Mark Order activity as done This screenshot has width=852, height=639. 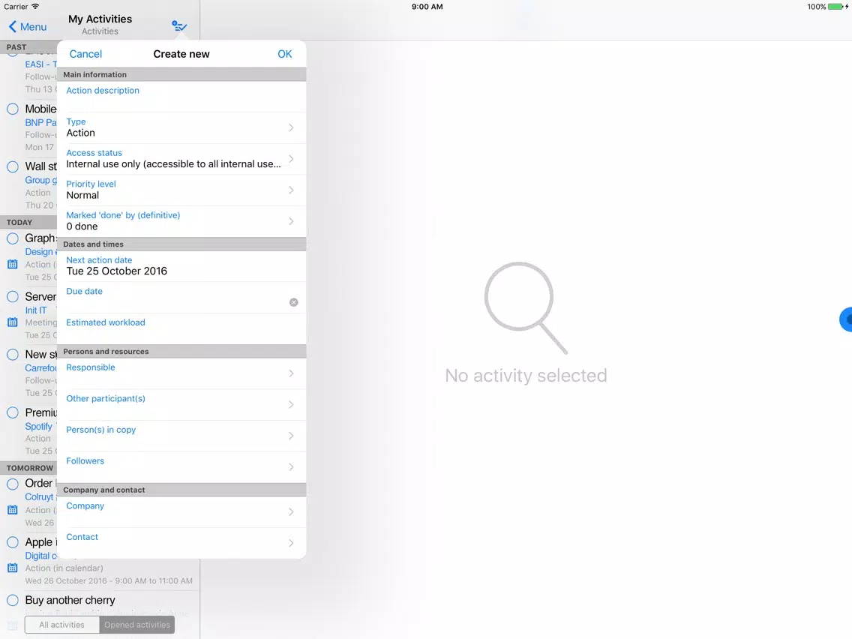pos(13,483)
